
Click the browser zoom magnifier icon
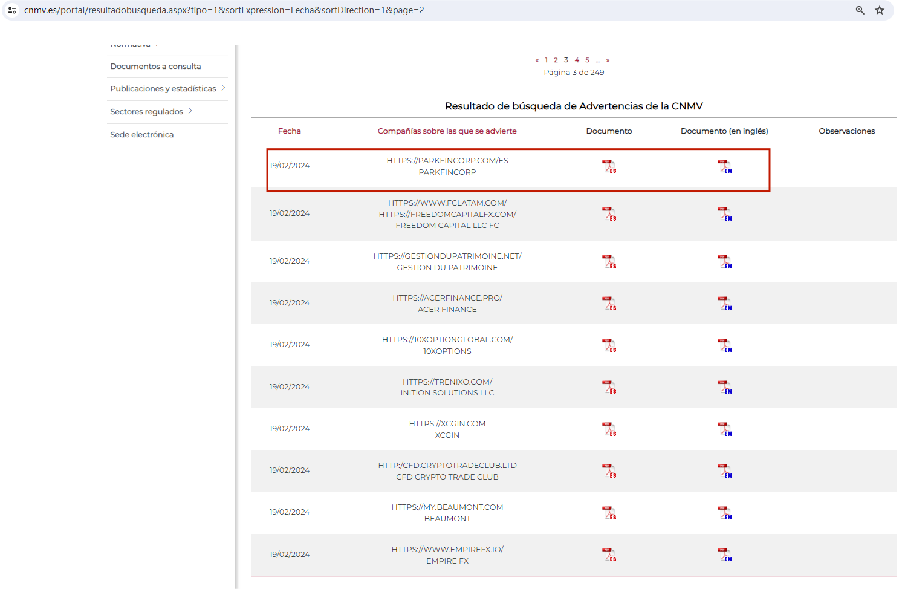pyautogui.click(x=860, y=10)
